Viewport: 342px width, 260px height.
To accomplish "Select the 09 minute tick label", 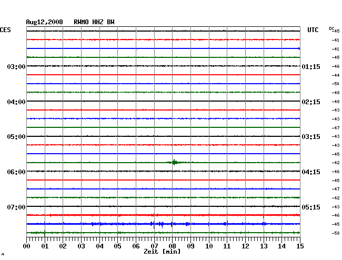I will pos(190,246).
